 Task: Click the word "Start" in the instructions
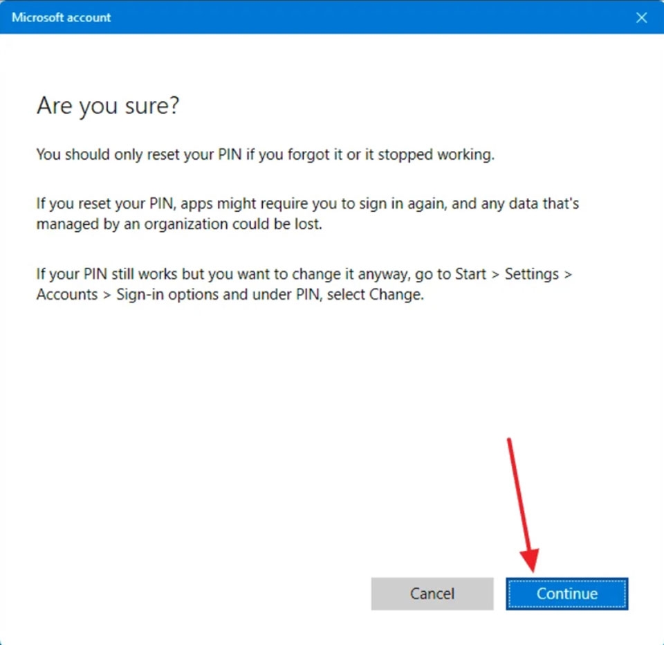[x=470, y=274]
